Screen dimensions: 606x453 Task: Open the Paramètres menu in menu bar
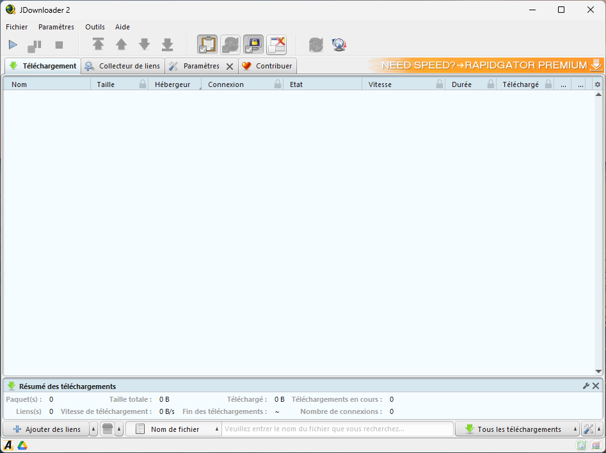click(56, 27)
